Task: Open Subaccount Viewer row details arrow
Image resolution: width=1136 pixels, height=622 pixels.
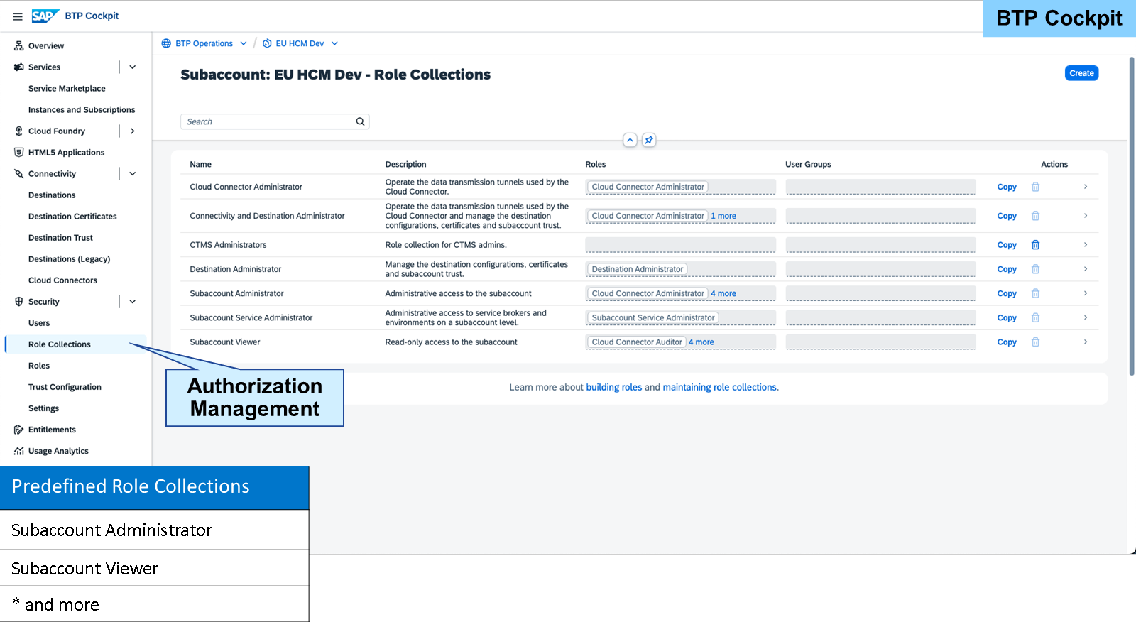Action: tap(1086, 342)
